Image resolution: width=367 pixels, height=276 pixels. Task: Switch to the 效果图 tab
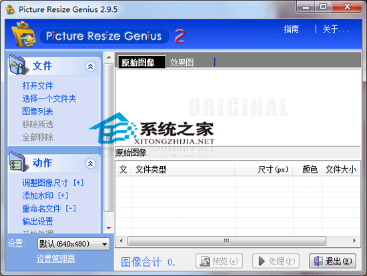click(182, 63)
